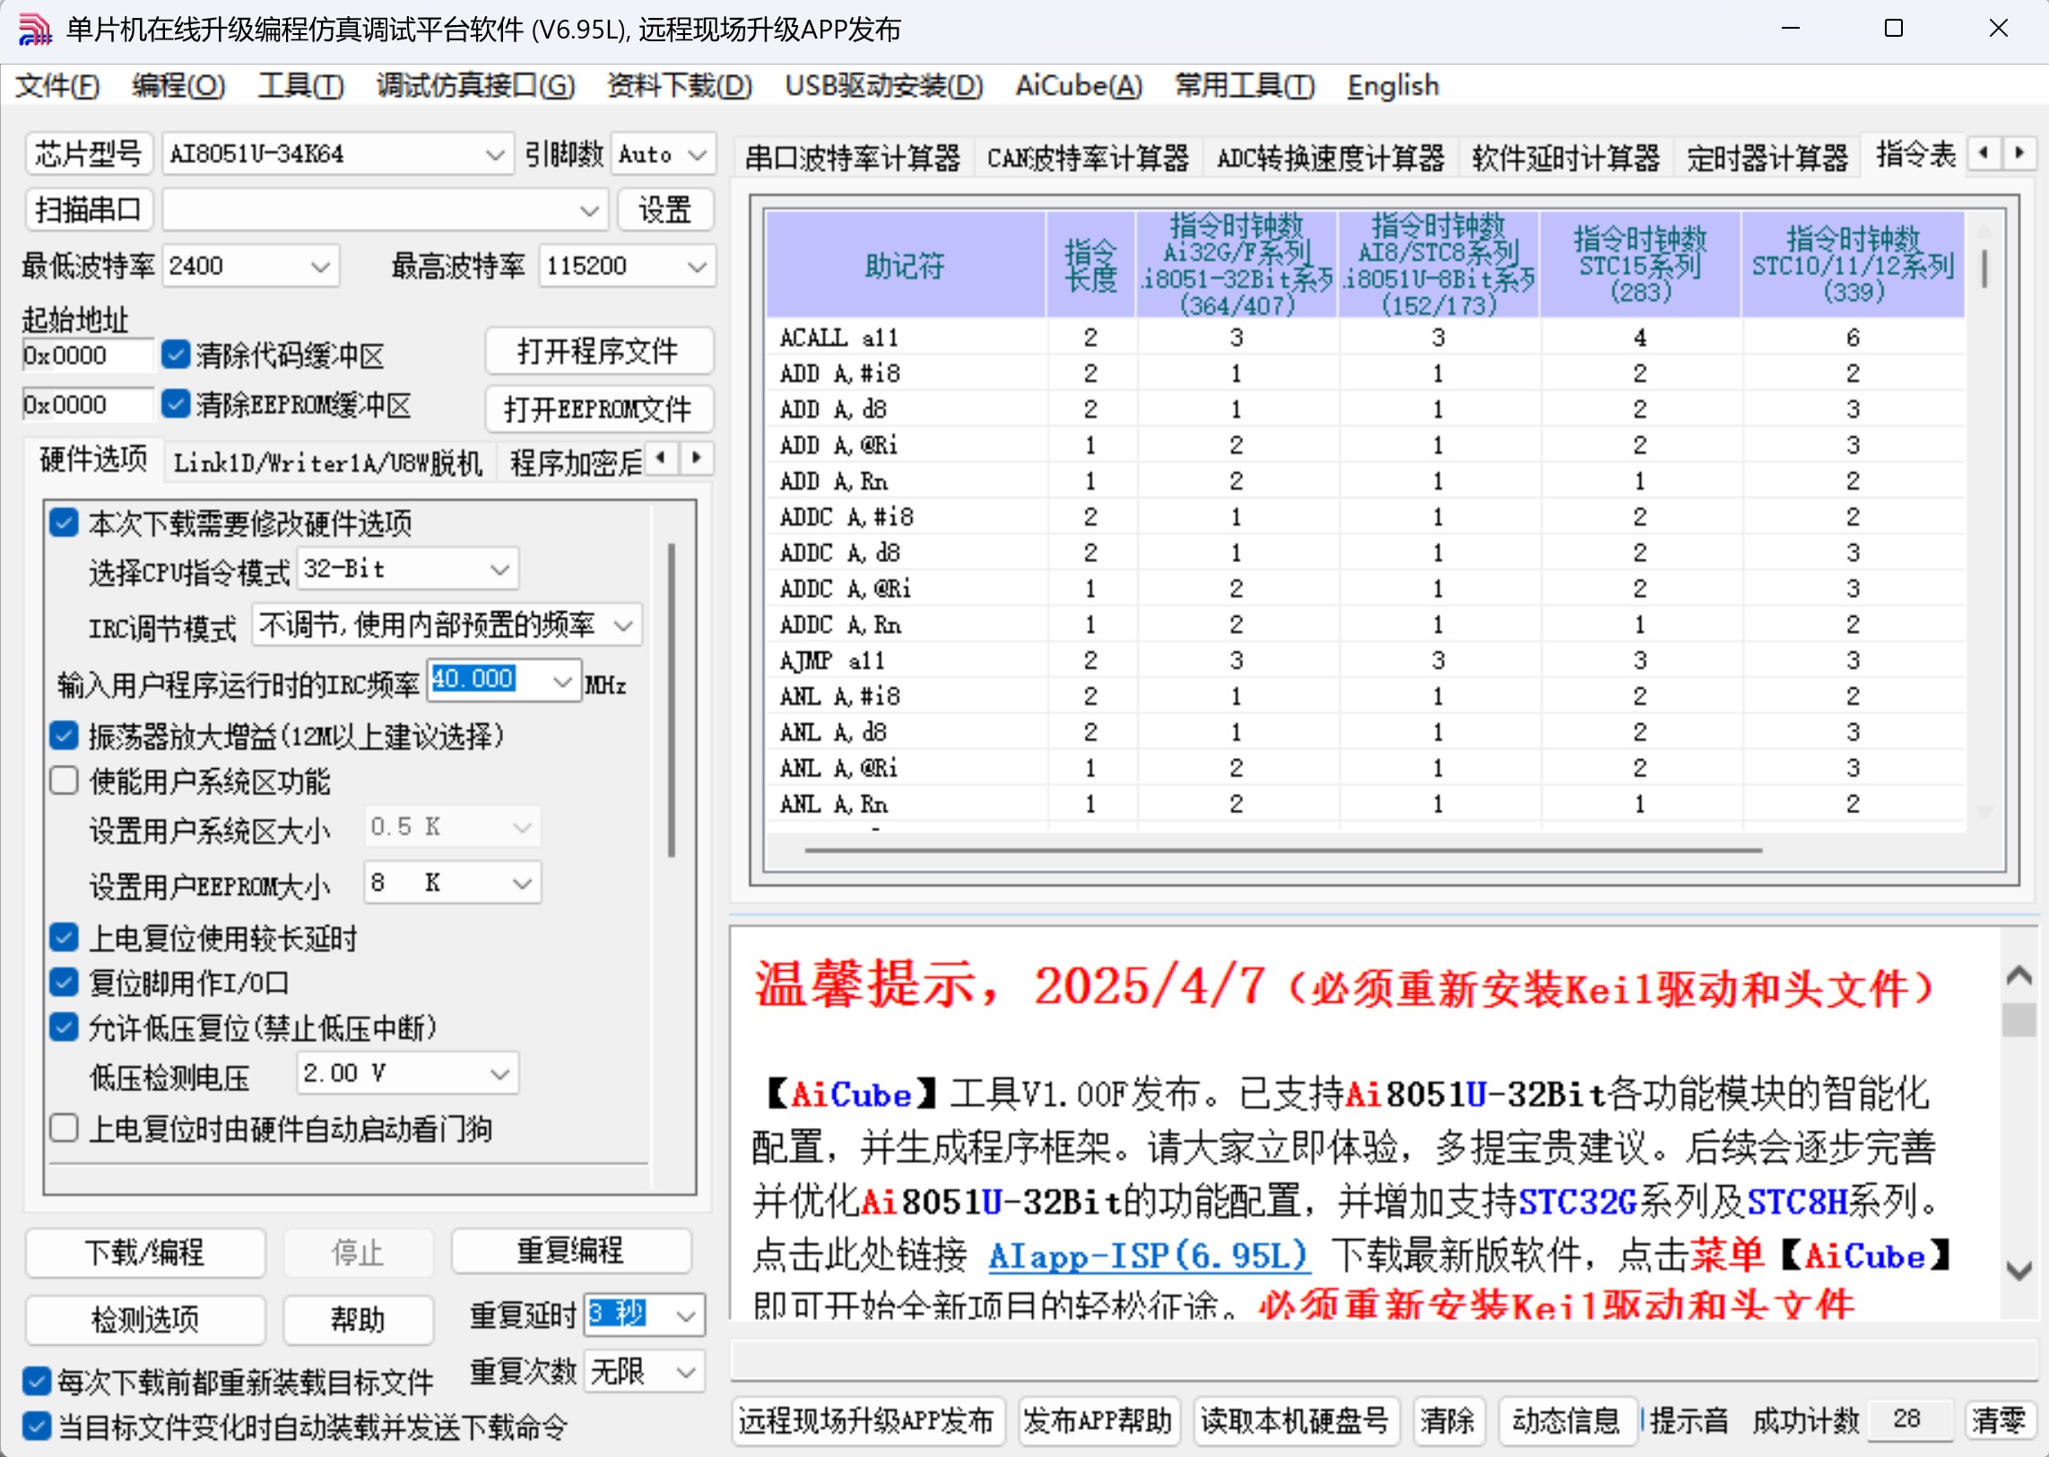Click 打开程序文件 button
Image resolution: width=2049 pixels, height=1457 pixels.
pos(598,351)
